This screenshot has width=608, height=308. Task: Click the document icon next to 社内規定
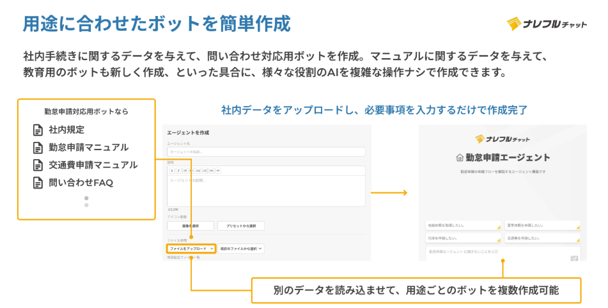click(38, 130)
